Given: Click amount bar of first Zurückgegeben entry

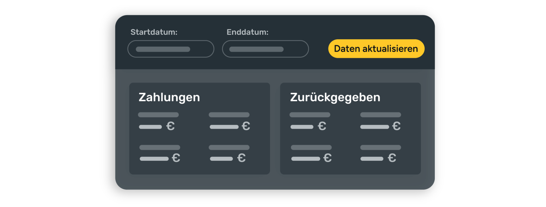Looking at the screenshot, I should pyautogui.click(x=302, y=127).
